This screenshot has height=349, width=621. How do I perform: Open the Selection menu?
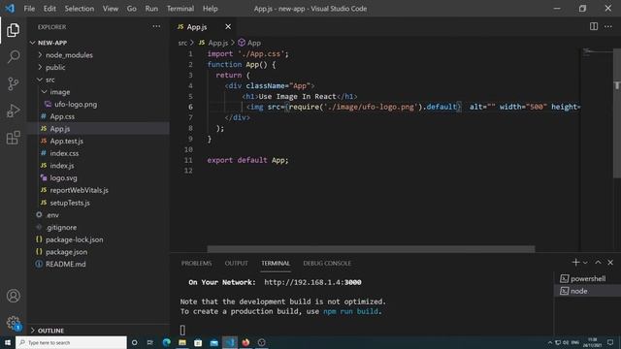80,9
